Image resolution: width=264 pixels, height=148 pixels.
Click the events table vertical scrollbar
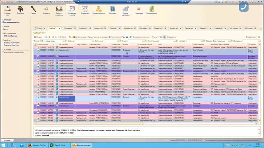pos(259,82)
